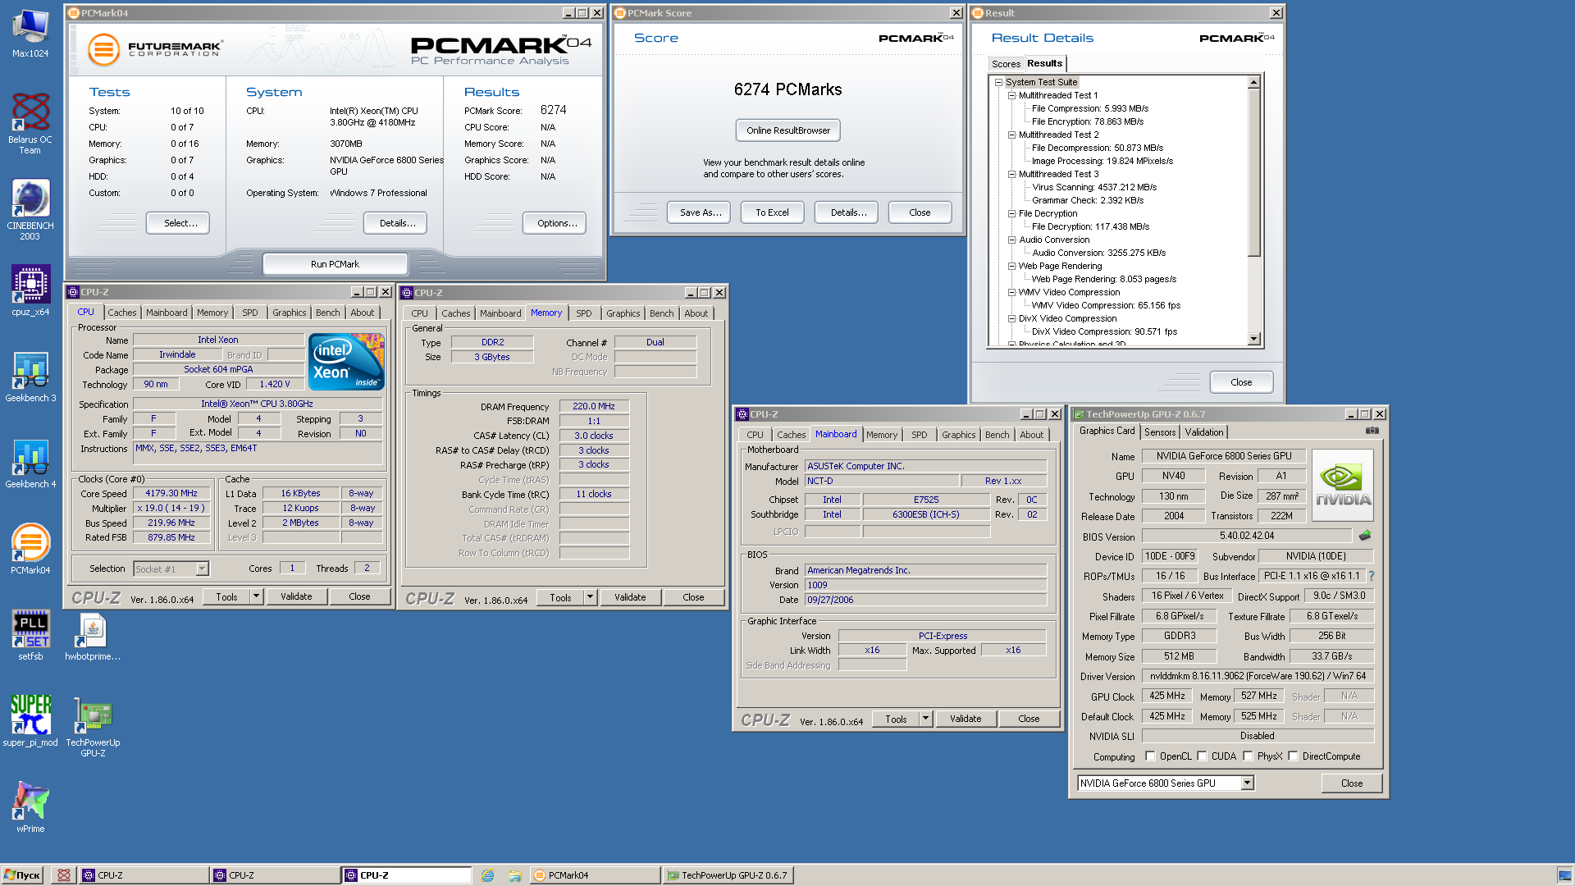Screen dimensions: 1575x886
Task: Open the Max1024 desktop icon
Action: coord(30,33)
